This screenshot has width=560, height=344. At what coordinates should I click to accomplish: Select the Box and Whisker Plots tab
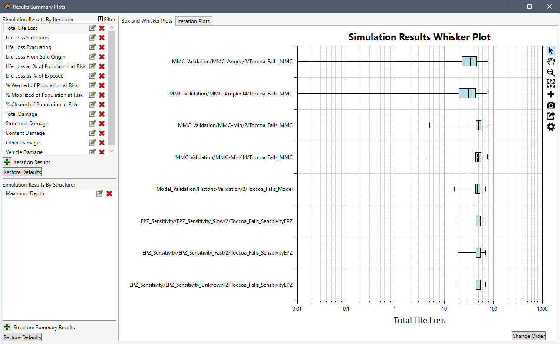point(147,20)
